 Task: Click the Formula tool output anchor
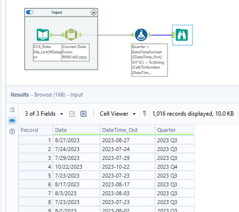point(149,35)
